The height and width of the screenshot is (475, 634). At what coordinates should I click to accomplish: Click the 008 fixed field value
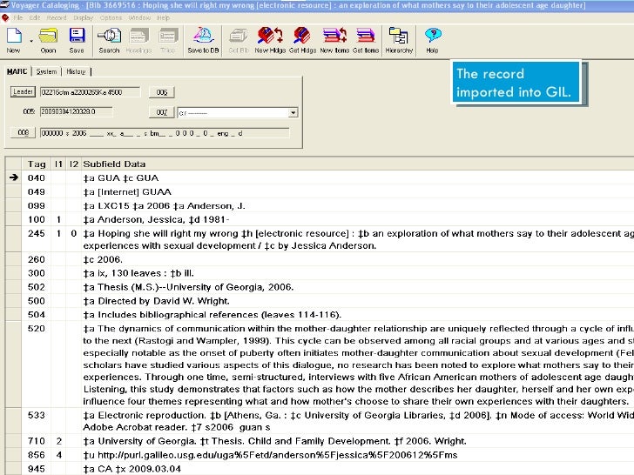pyautogui.click(x=165, y=133)
